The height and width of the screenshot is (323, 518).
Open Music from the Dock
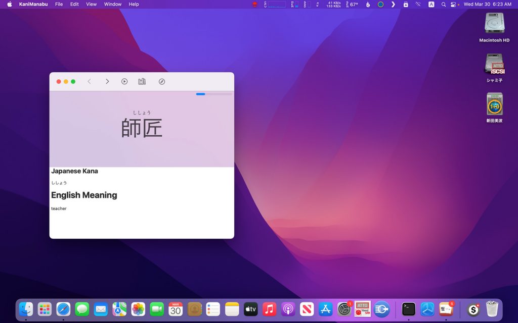[x=269, y=309]
